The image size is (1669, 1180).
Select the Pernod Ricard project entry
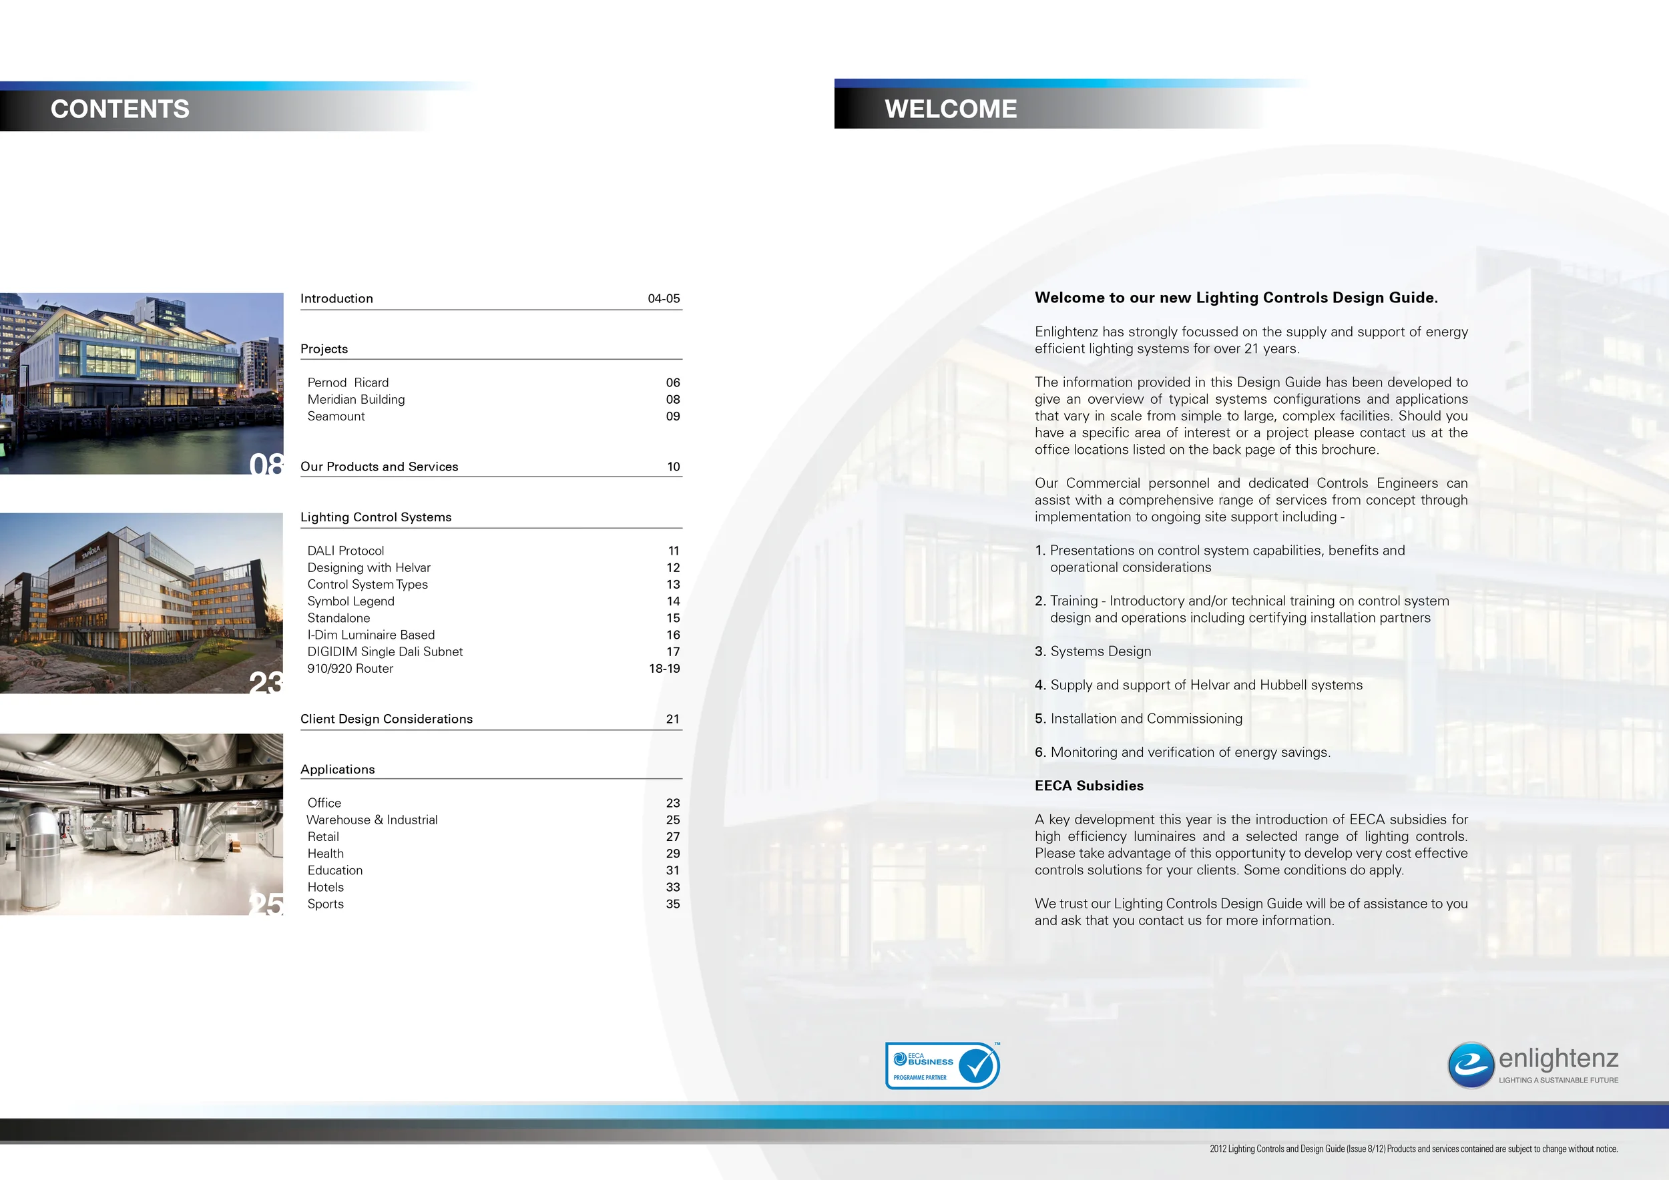pos(348,382)
